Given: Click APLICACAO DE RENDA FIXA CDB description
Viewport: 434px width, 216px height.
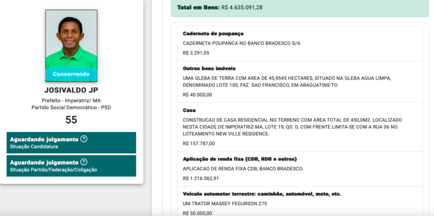Looking at the screenshot, I should 243,169.
